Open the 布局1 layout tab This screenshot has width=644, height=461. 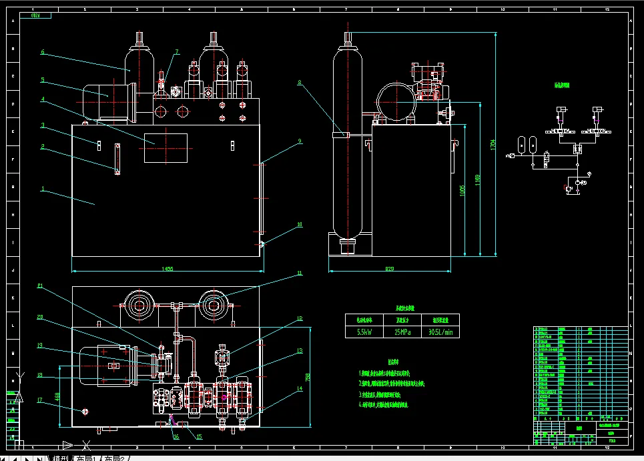pyautogui.click(x=86, y=458)
